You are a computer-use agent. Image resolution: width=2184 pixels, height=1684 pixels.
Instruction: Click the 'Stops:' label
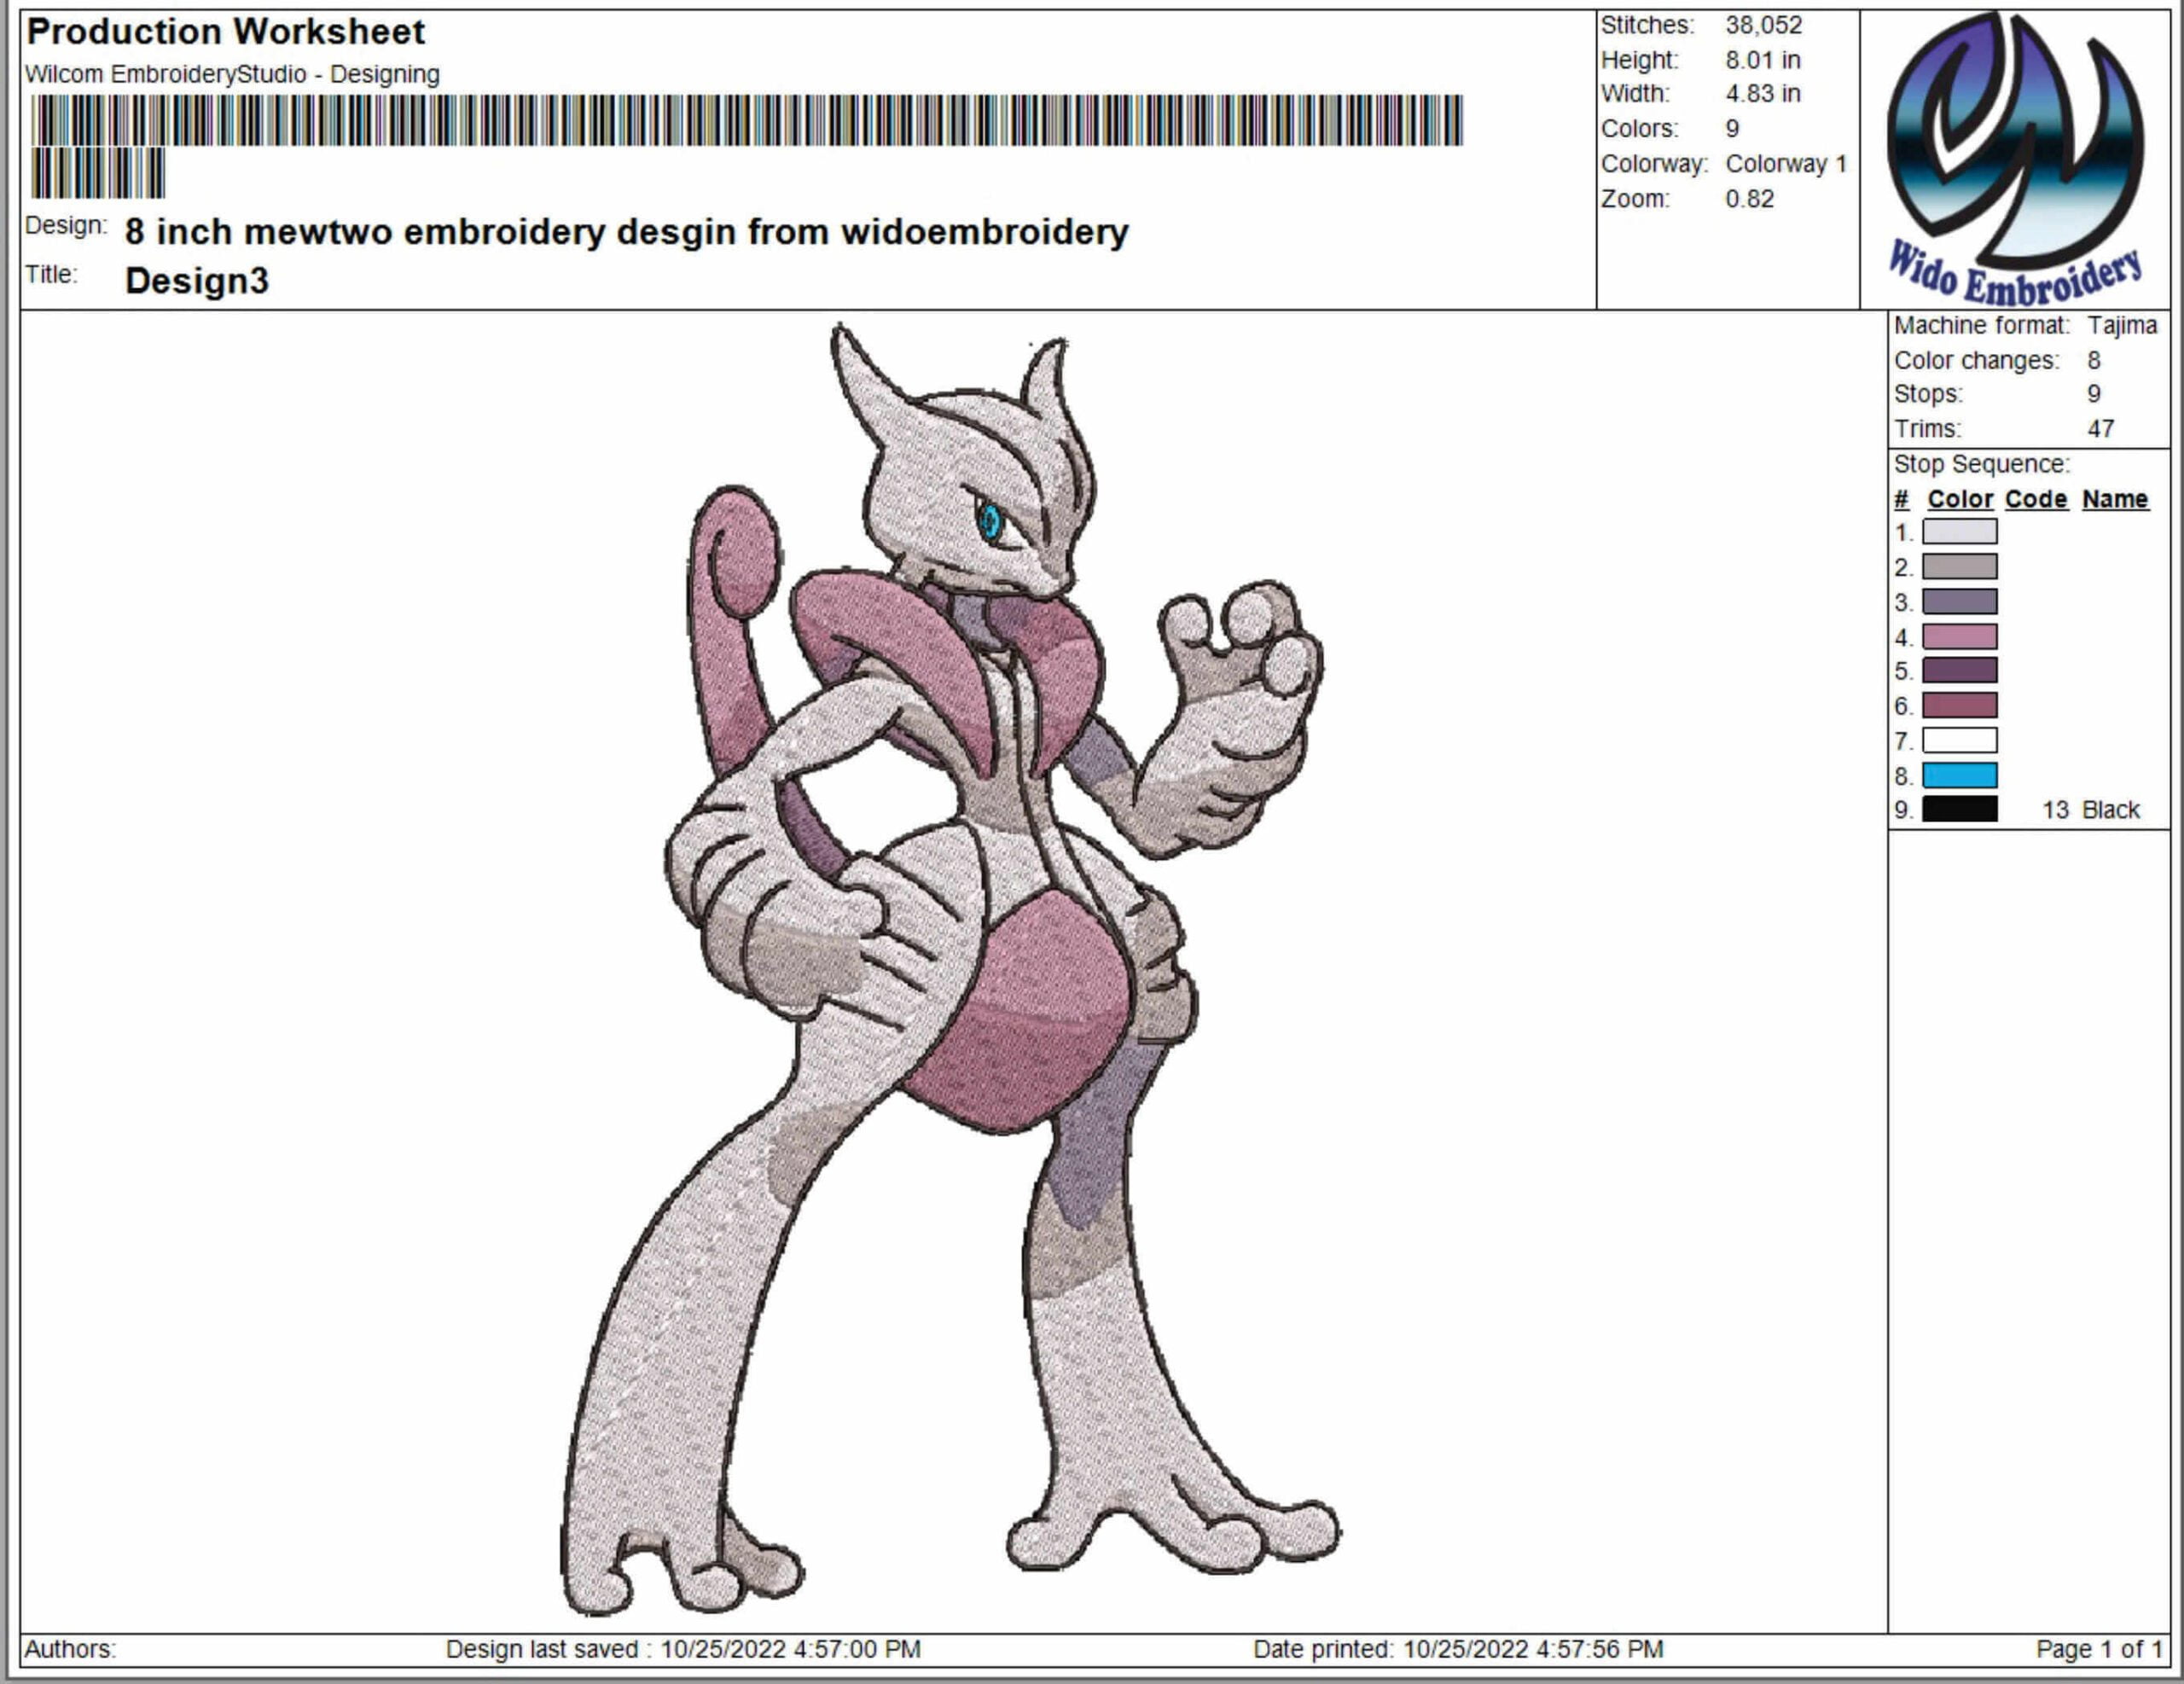[1928, 394]
